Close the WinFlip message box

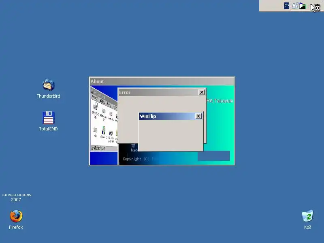tap(198, 116)
